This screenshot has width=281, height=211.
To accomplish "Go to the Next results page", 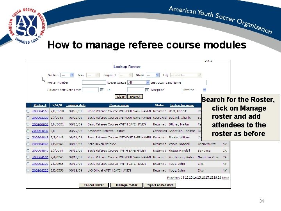I will (x=226, y=177).
